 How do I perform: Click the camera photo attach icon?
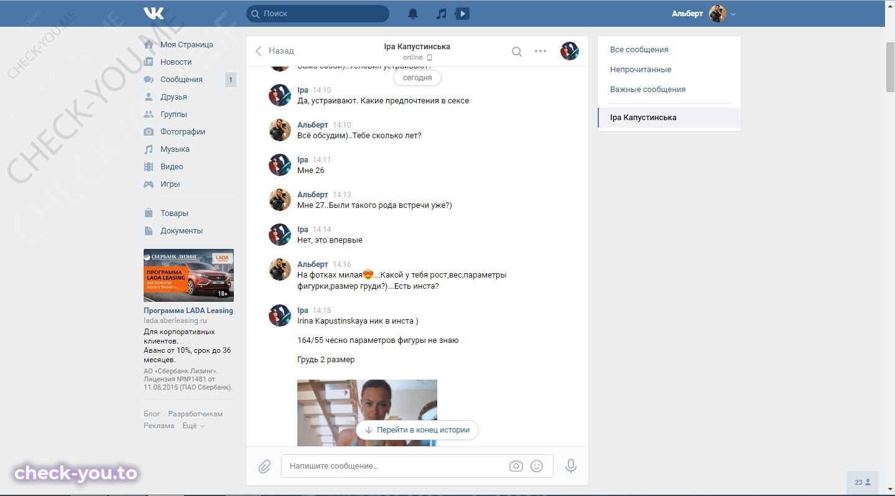(x=516, y=466)
